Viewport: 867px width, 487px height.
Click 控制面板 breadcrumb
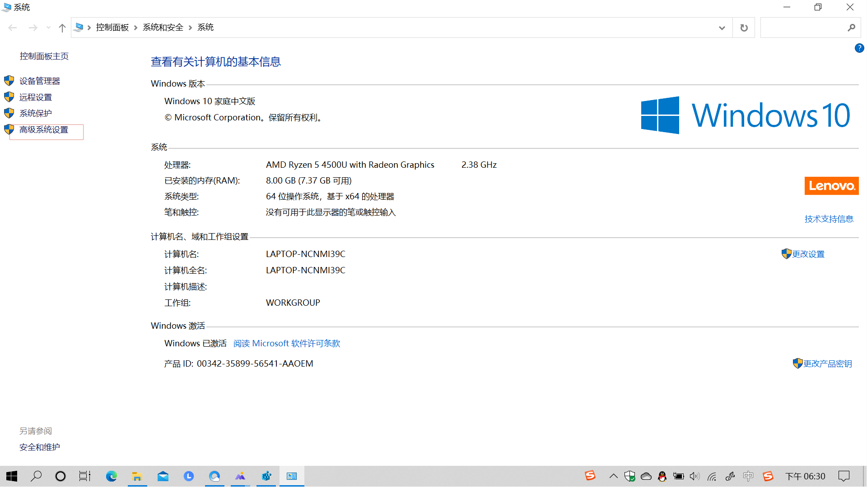(x=112, y=28)
